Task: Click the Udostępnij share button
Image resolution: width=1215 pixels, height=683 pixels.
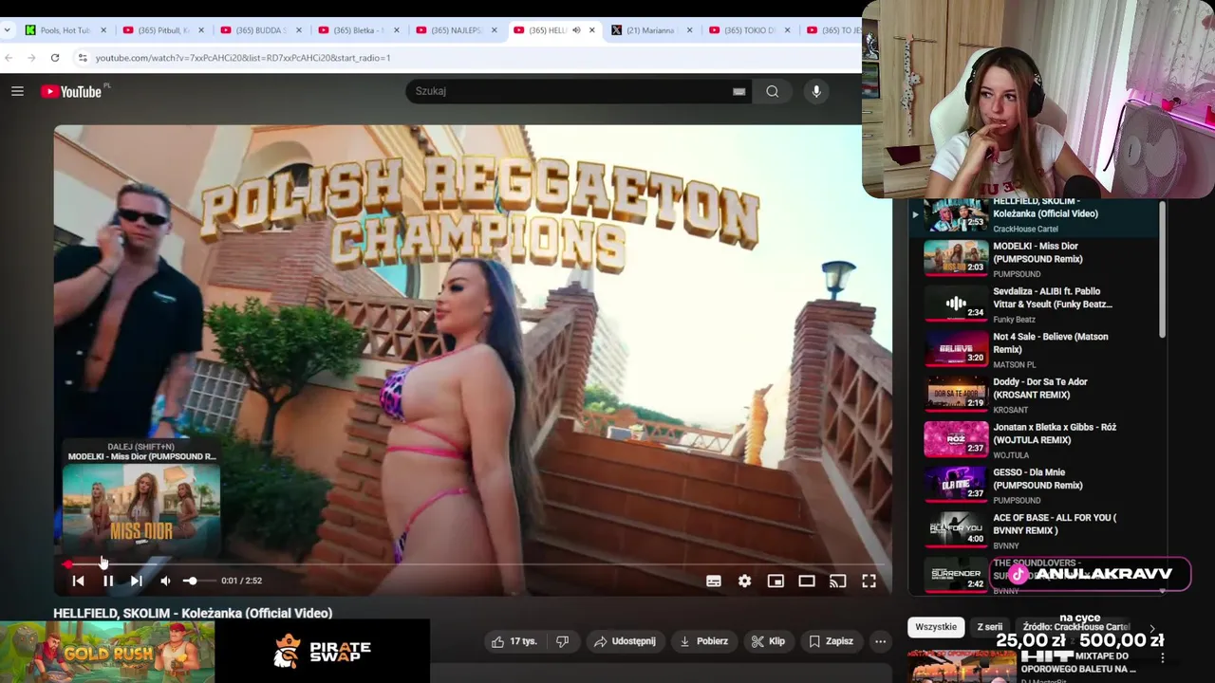Action: [625, 641]
